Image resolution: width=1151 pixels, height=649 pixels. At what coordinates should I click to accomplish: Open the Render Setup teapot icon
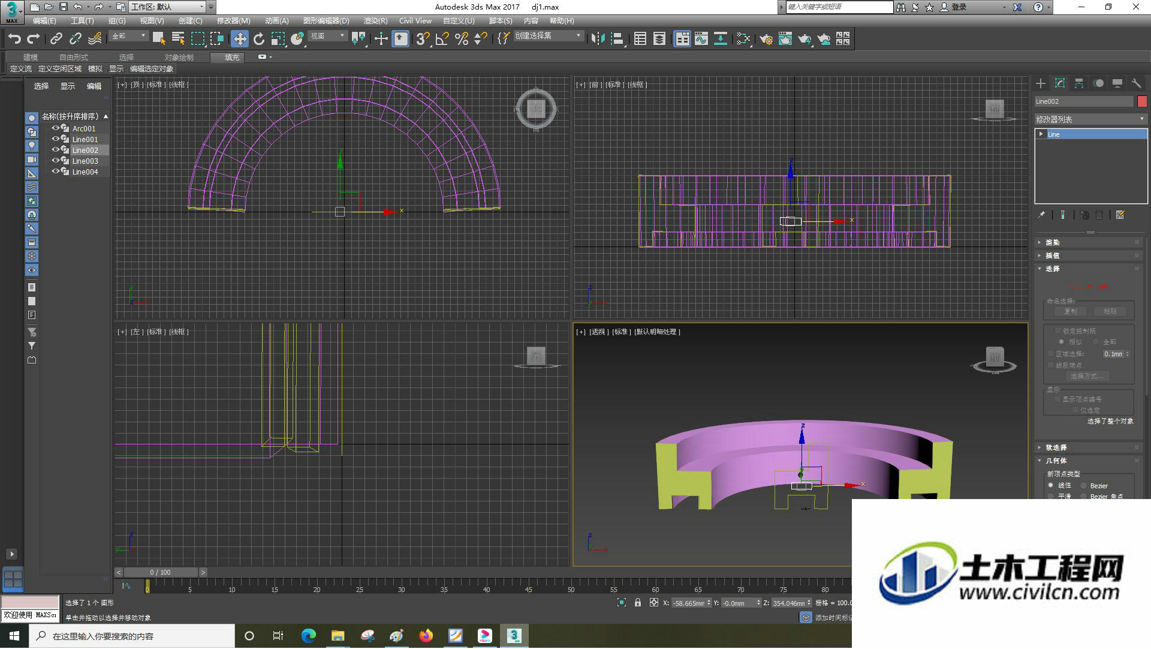[x=766, y=39]
